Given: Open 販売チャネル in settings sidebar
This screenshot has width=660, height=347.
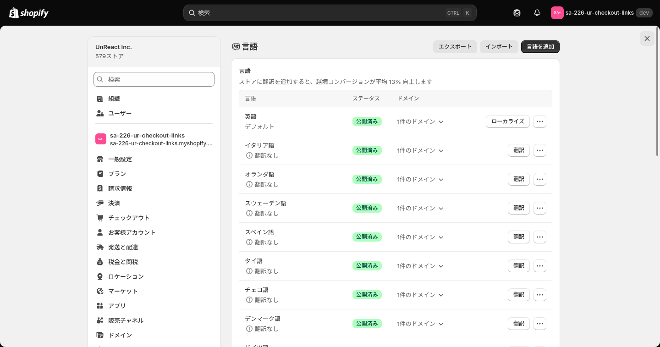Looking at the screenshot, I should pyautogui.click(x=154, y=320).
